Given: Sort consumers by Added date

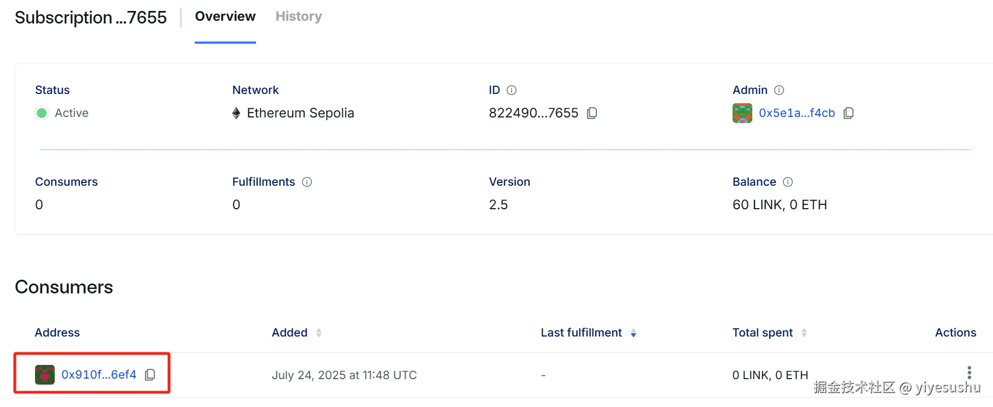Looking at the screenshot, I should [319, 333].
